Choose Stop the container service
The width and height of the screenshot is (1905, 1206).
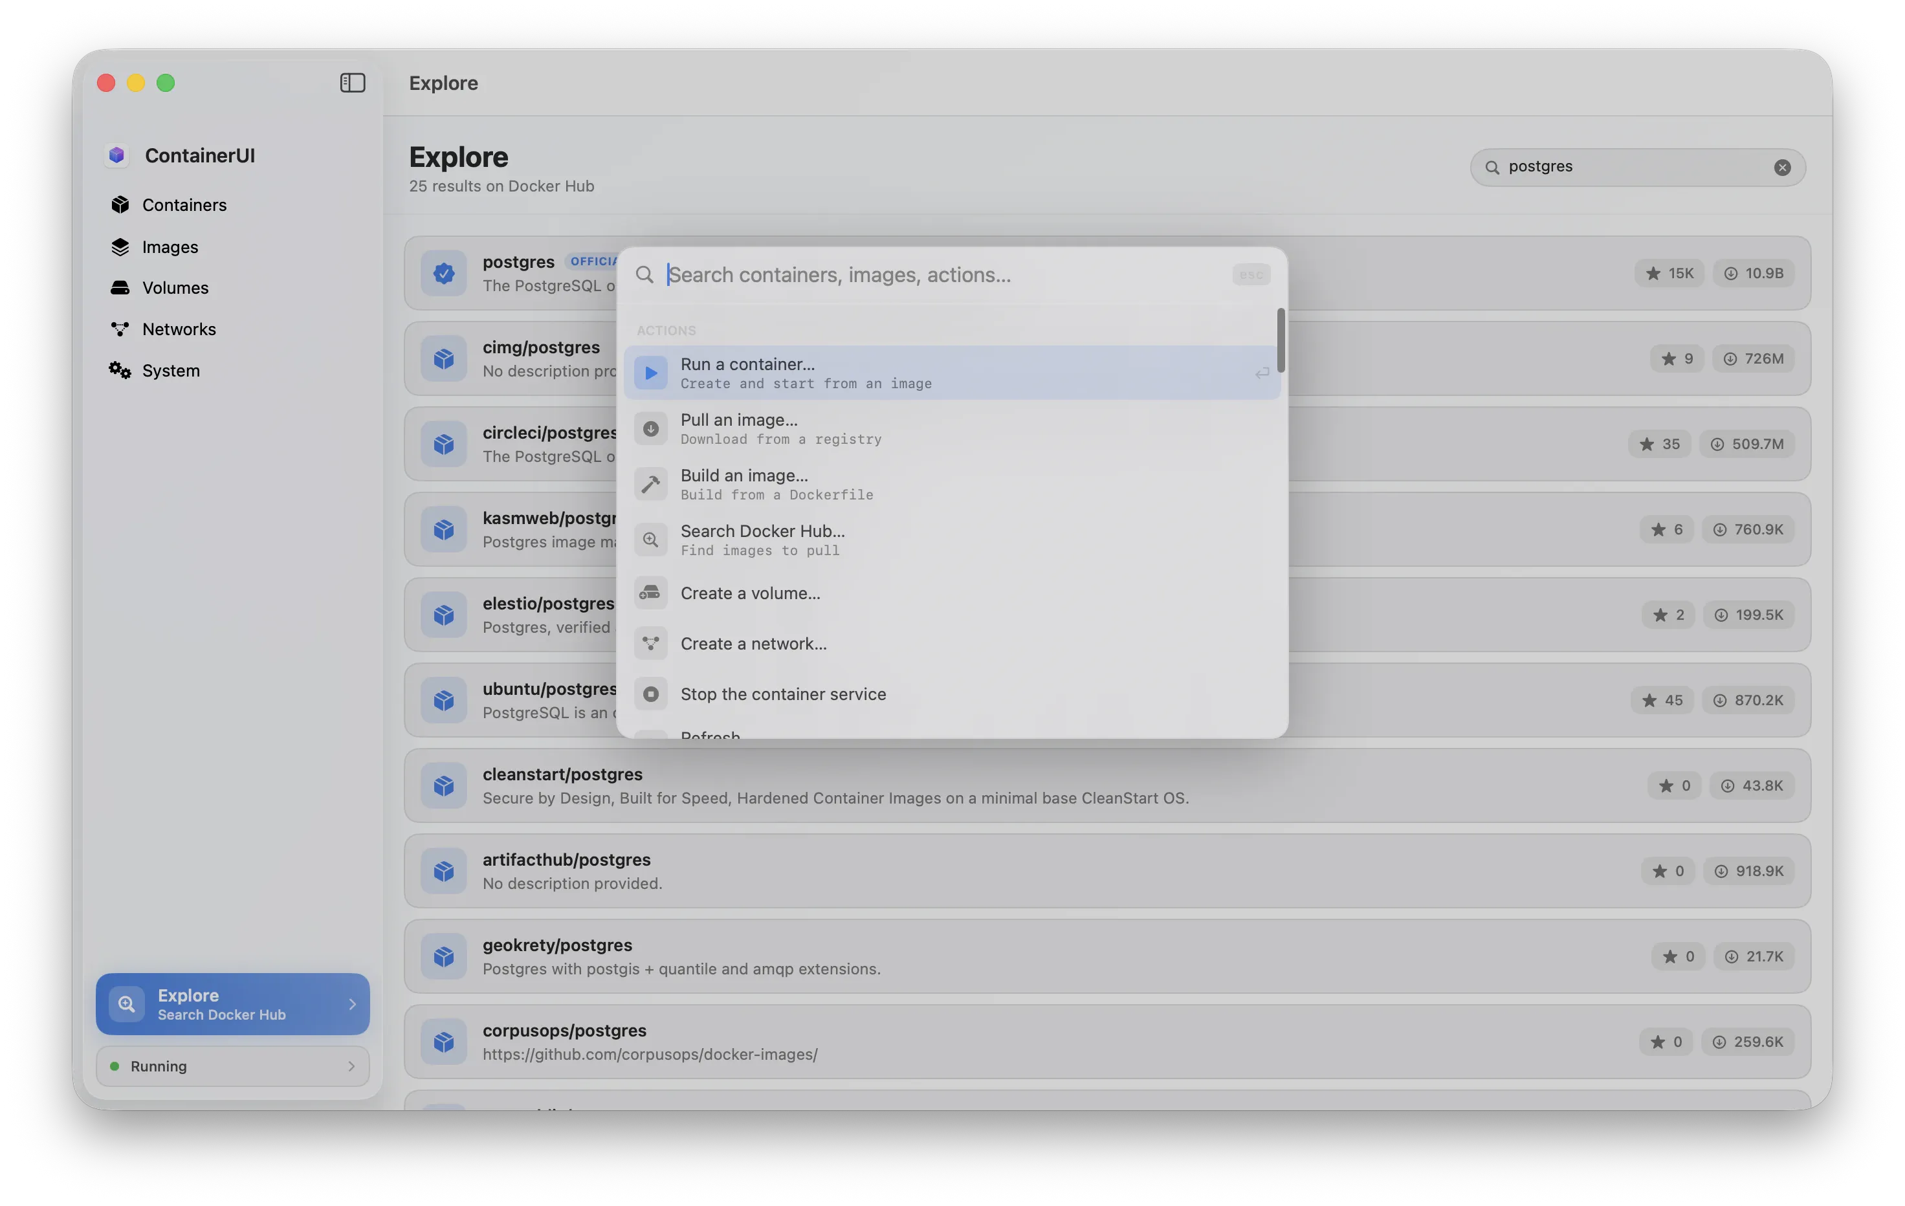click(952, 694)
